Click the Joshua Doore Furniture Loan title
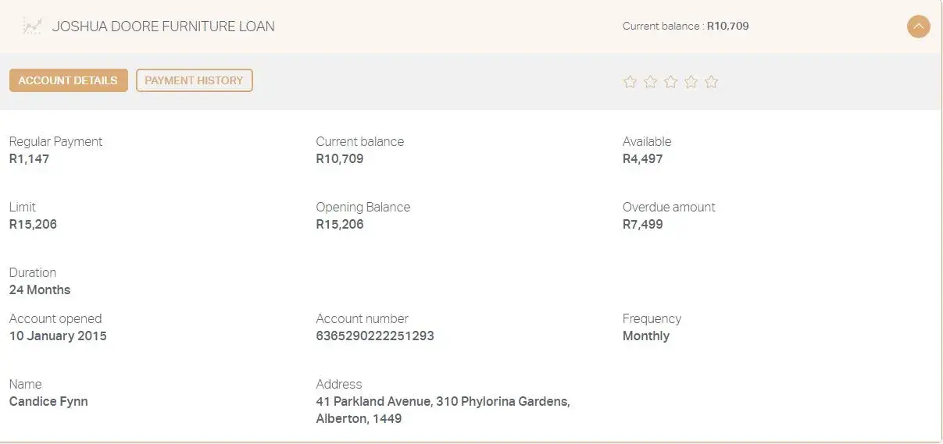Image resolution: width=943 pixels, height=444 pixels. 163,27
